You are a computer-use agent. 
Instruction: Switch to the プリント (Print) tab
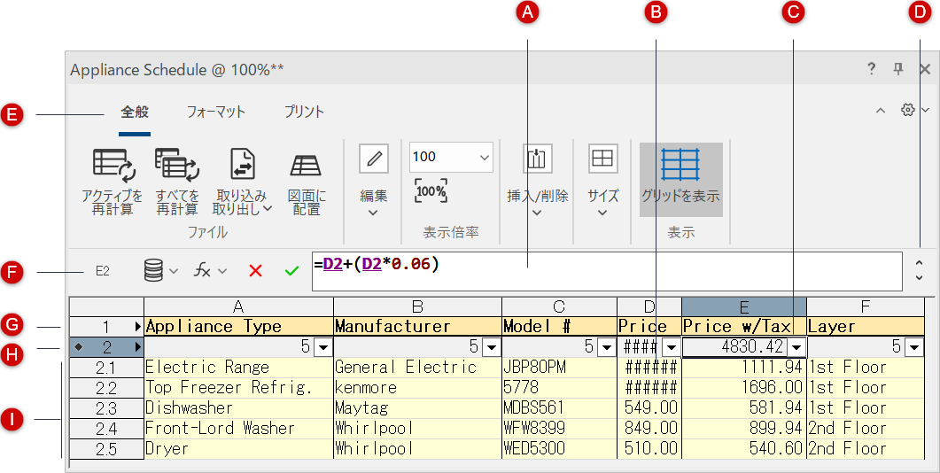[304, 112]
